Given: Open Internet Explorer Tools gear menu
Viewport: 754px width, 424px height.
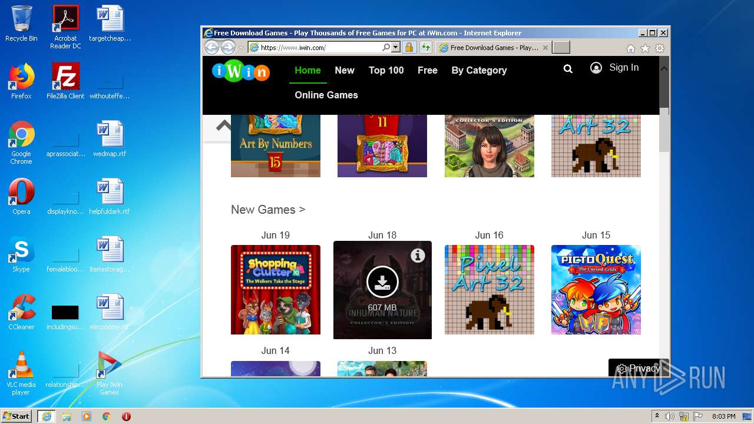Looking at the screenshot, I should (x=660, y=48).
